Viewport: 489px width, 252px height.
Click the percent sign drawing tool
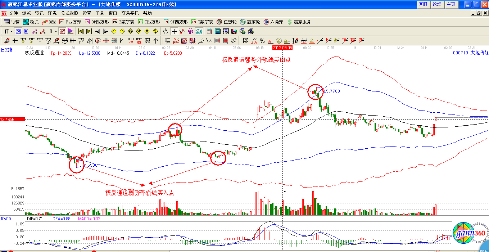pyautogui.click(x=262, y=41)
